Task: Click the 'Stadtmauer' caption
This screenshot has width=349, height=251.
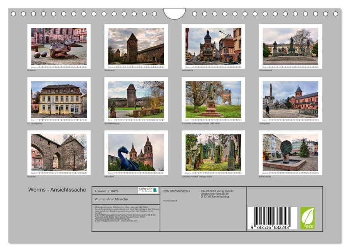Action: pos(109,70)
